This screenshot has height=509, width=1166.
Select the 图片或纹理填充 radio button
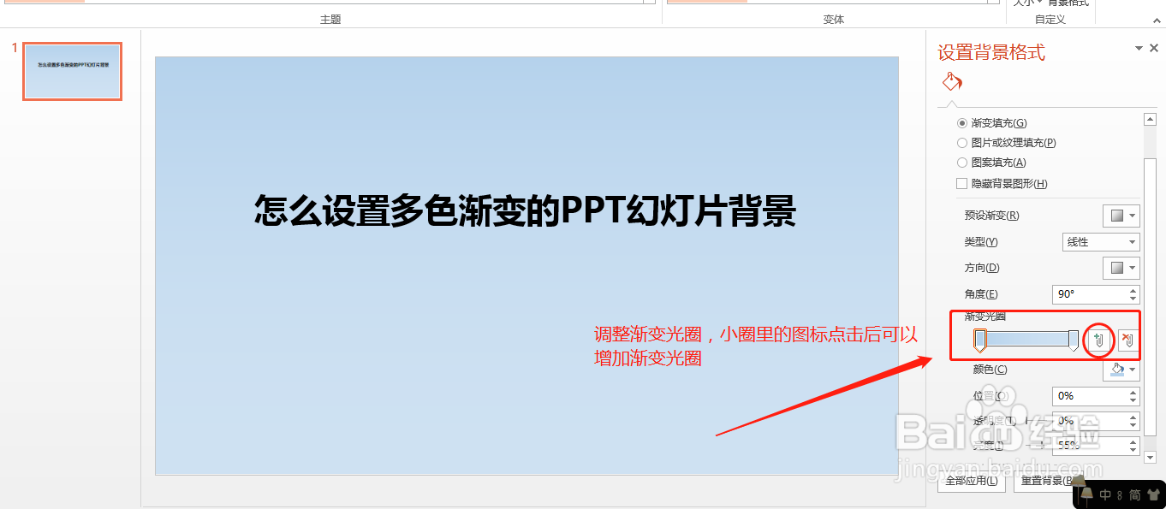962,143
